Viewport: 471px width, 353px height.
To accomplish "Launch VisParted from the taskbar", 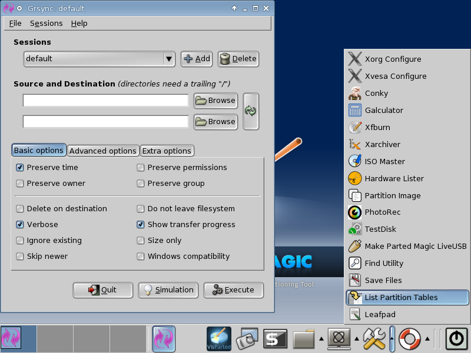I will [x=219, y=339].
